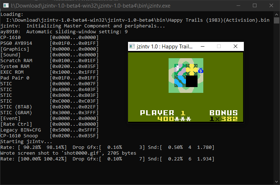Image resolution: width=280 pixels, height=185 pixels.
Task: Close the jzintv Happy Trails game window
Action: [x=236, y=46]
